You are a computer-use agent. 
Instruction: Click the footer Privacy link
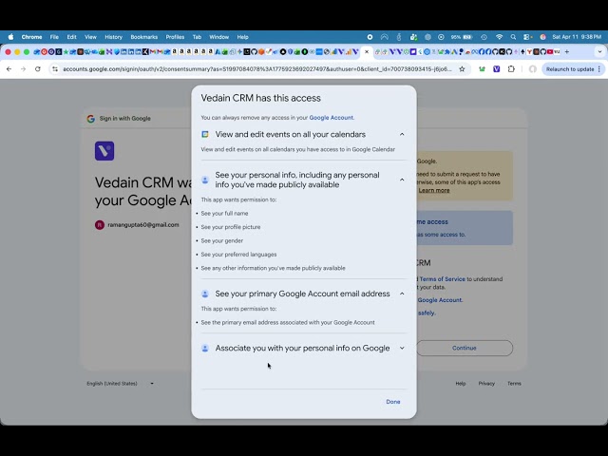tap(486, 384)
